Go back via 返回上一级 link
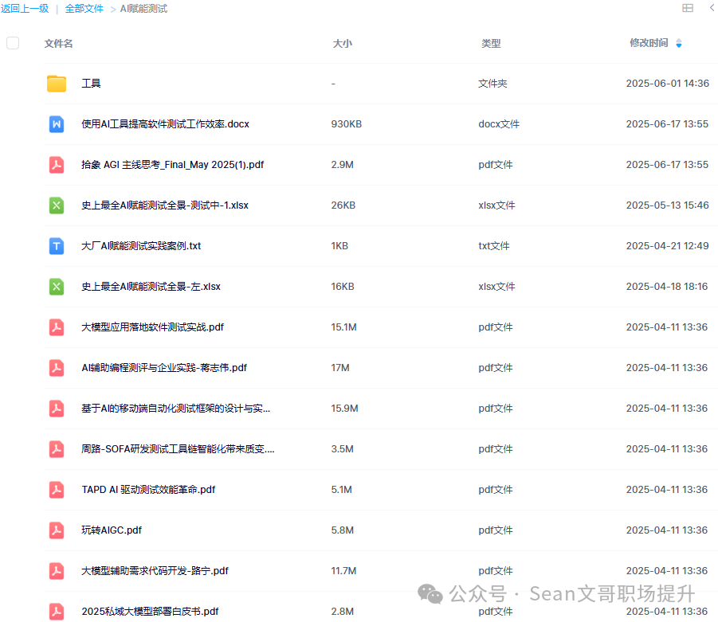718x622 pixels. (x=25, y=9)
